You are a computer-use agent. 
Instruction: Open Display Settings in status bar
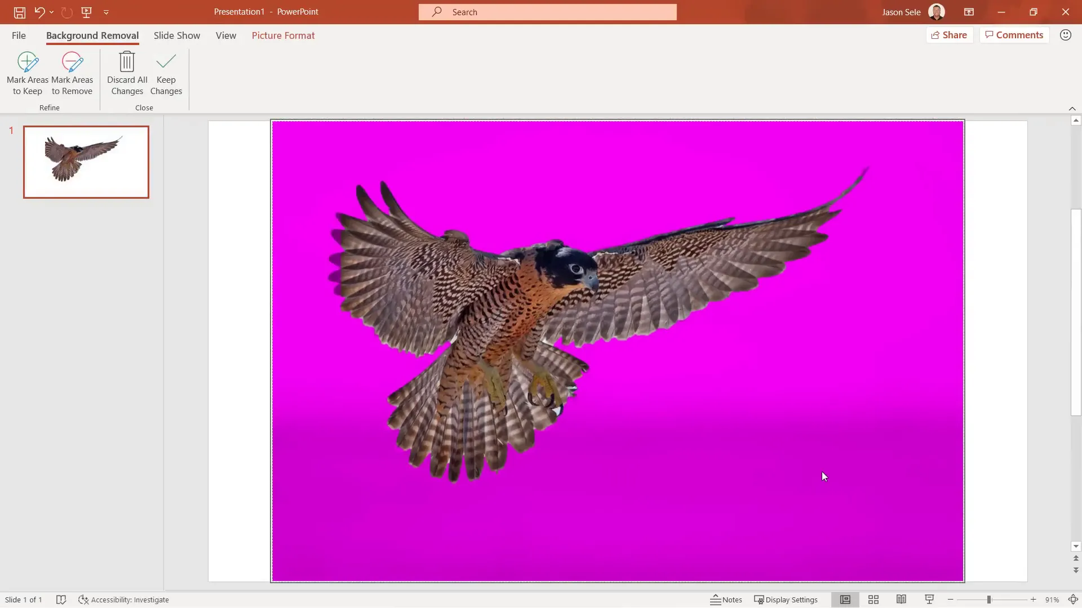coord(786,600)
